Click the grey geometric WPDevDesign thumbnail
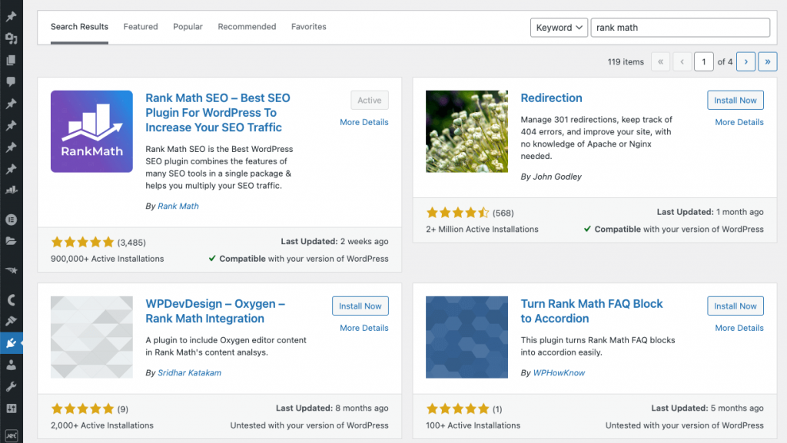The height and width of the screenshot is (443, 787). pos(92,337)
